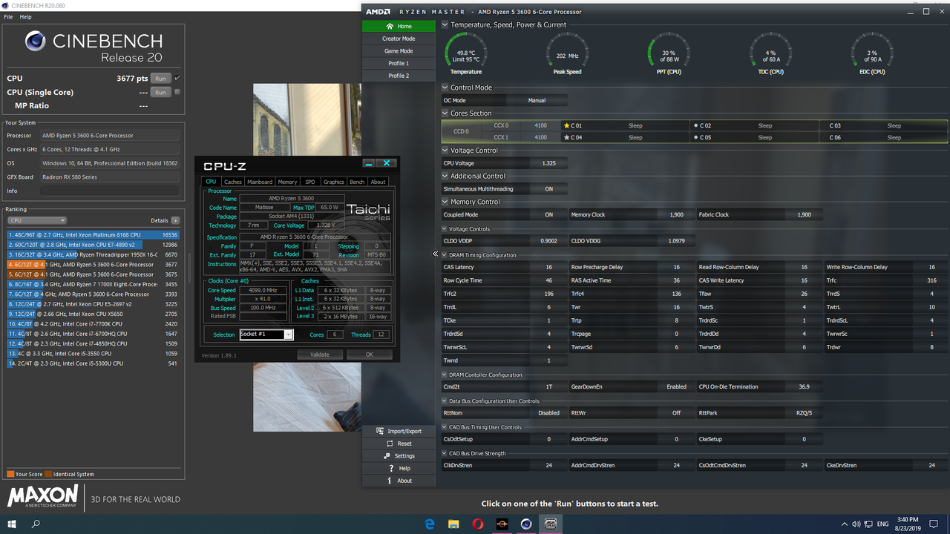Switch to the Mainboard tab in CPU-Z
Viewport: 950px width, 534px height.
pos(260,182)
